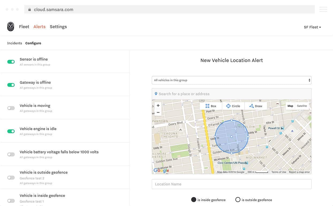Open the Gateway is offline alert row

click(65, 85)
